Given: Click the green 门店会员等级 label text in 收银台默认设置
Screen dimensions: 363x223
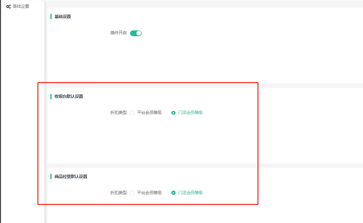Looking at the screenshot, I should (190, 113).
